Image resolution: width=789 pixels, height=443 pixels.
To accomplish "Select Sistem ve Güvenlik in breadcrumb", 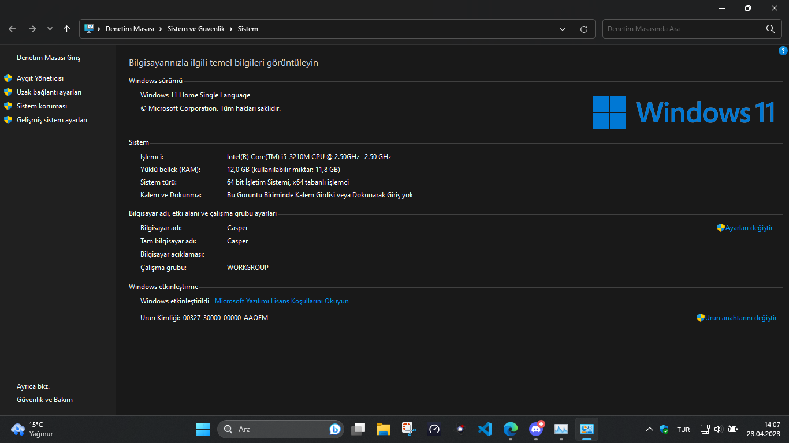I will click(x=196, y=29).
